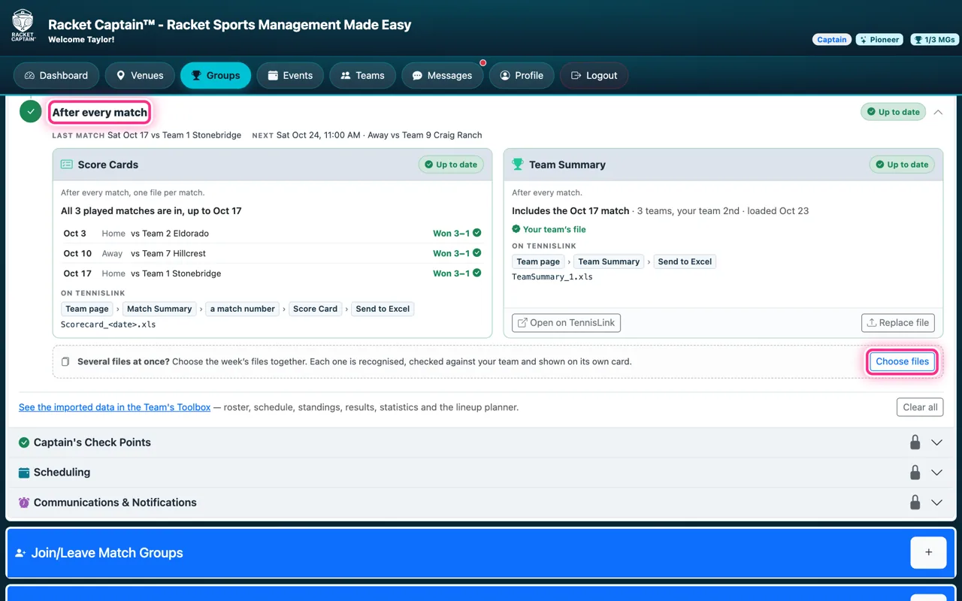Open on TennisLink
The height and width of the screenshot is (601, 962).
(x=566, y=323)
